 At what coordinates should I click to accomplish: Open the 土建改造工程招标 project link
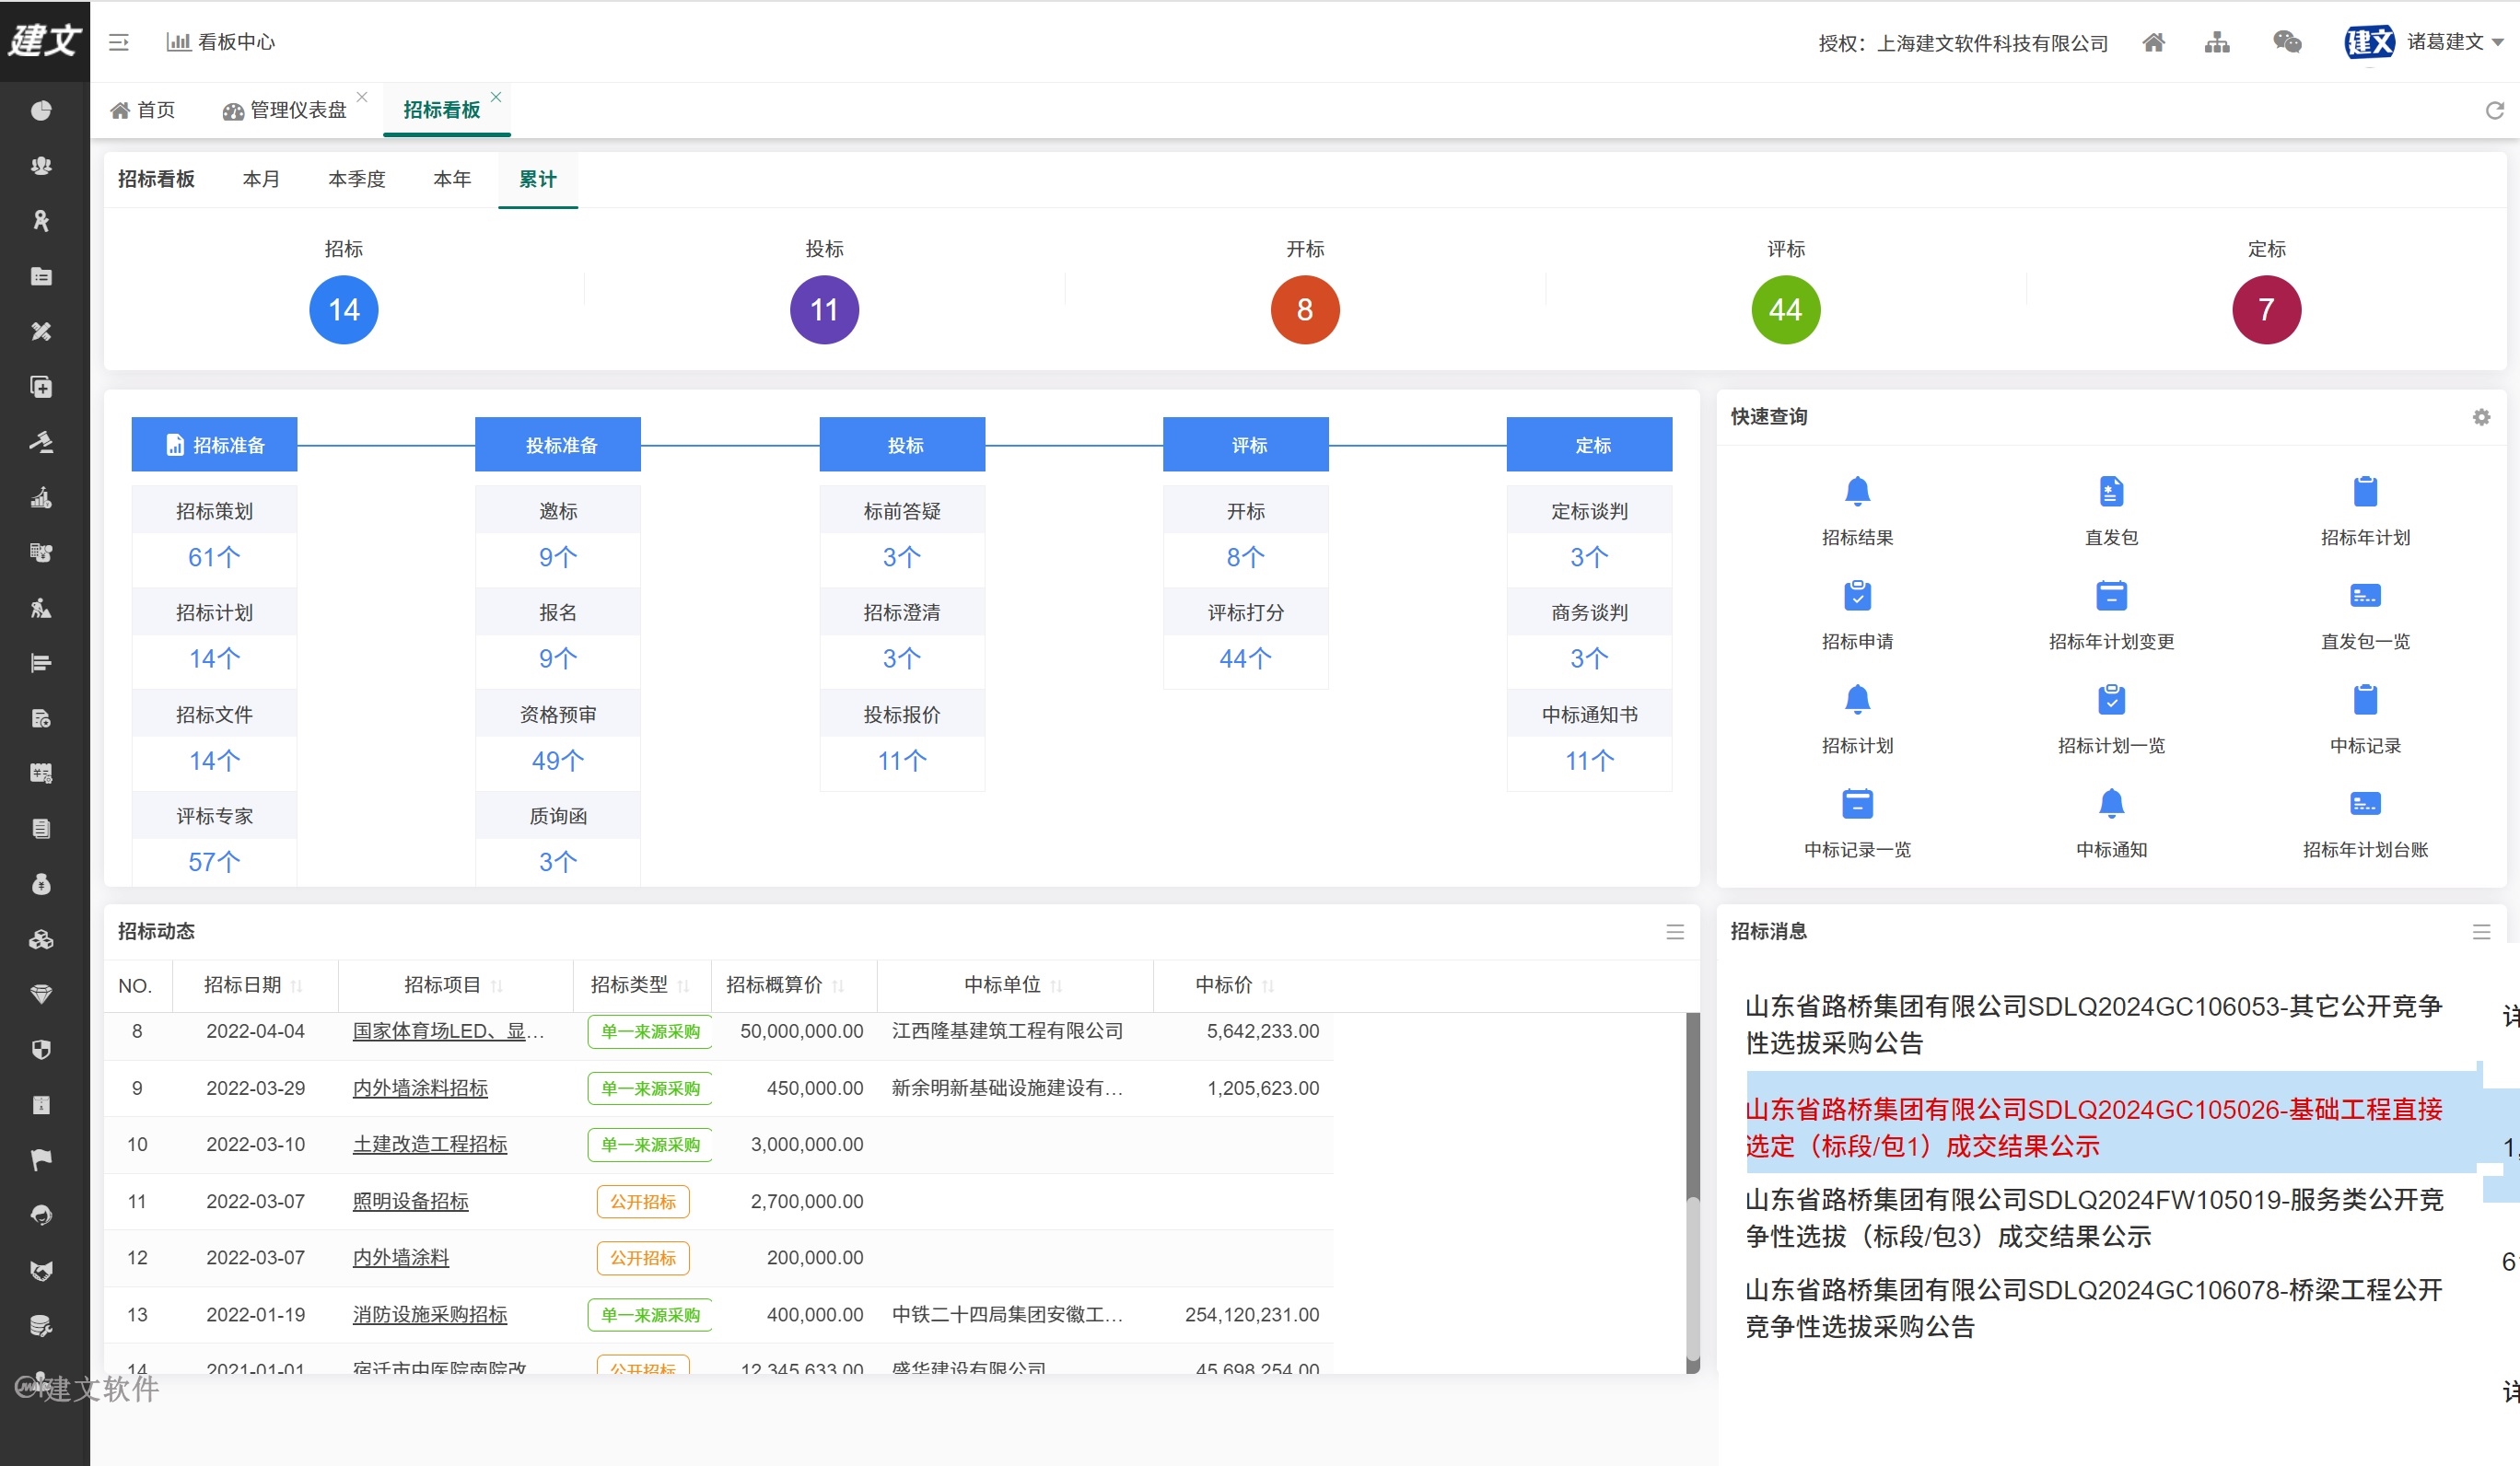click(x=430, y=1144)
